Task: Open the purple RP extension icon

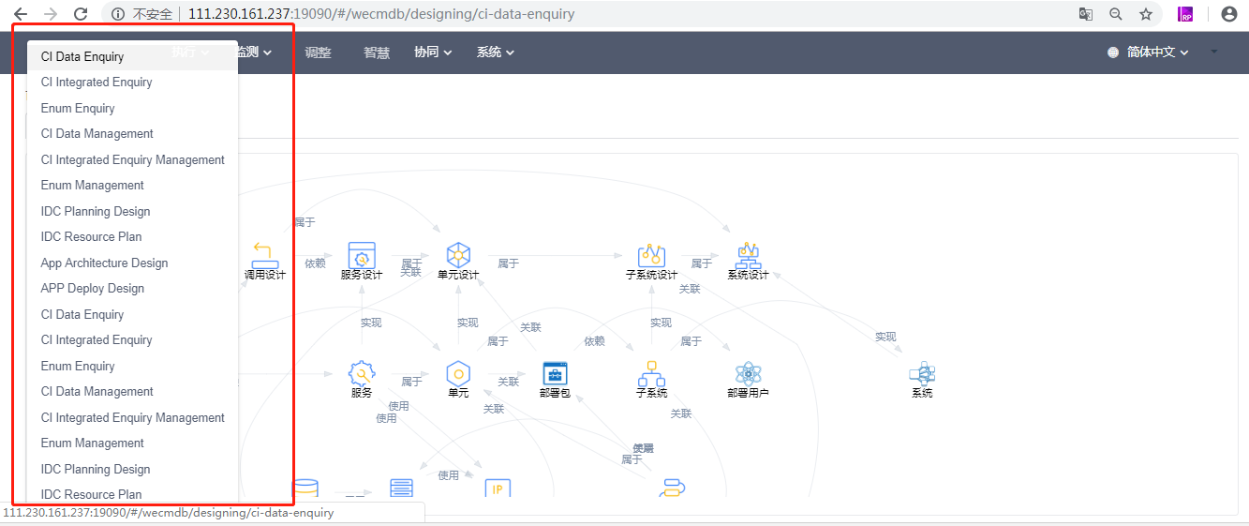Action: (1186, 14)
